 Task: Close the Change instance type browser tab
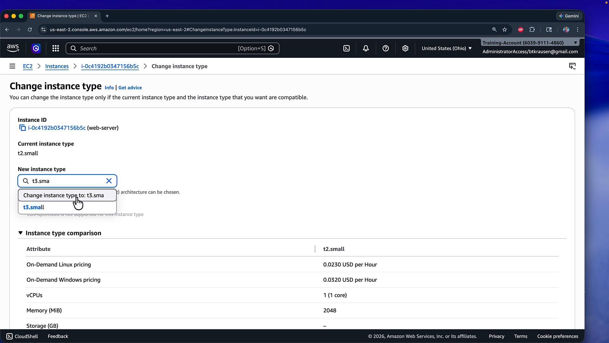pyautogui.click(x=96, y=16)
